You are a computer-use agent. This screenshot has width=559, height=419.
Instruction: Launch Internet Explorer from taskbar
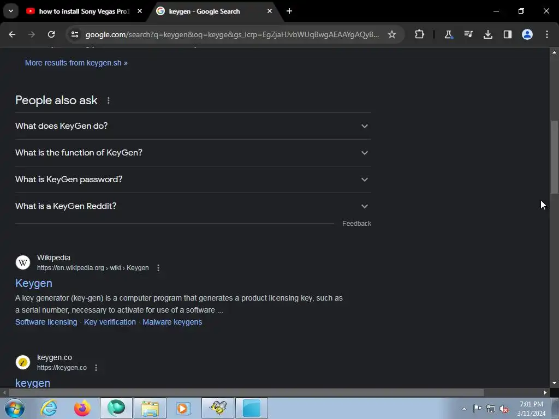(49, 408)
